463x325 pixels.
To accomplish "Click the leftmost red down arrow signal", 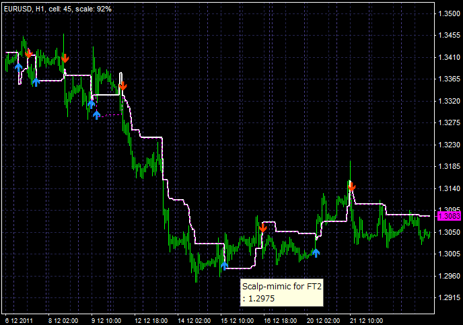I will pyautogui.click(x=29, y=54).
